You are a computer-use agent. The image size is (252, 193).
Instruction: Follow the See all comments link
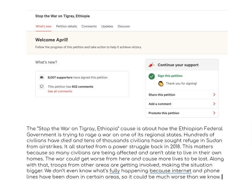click(60, 91)
